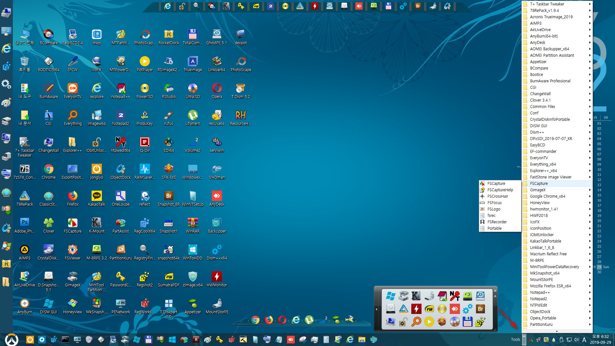
Task: Click the volume icon in system tray
Action: (x=577, y=340)
